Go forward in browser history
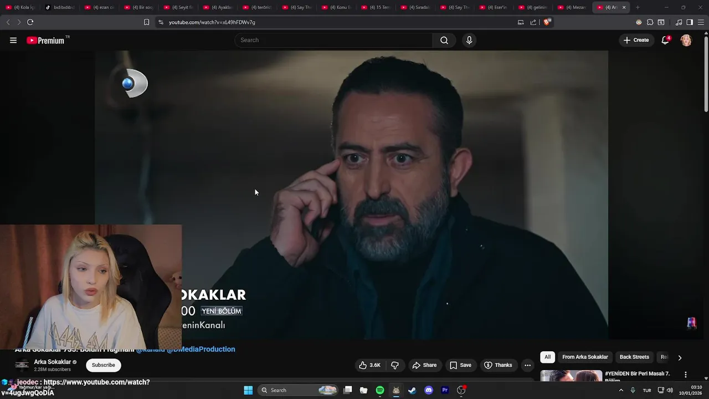The image size is (709, 399). pos(18,22)
